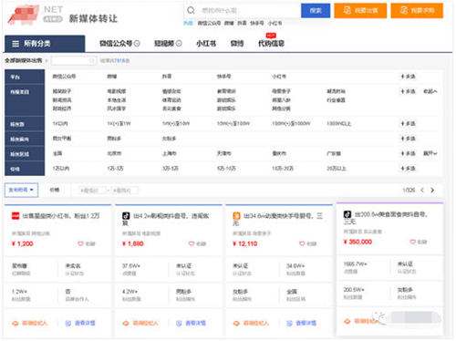Expand the region filter row with 展开
Screen dimensions: 456x341
coord(430,153)
